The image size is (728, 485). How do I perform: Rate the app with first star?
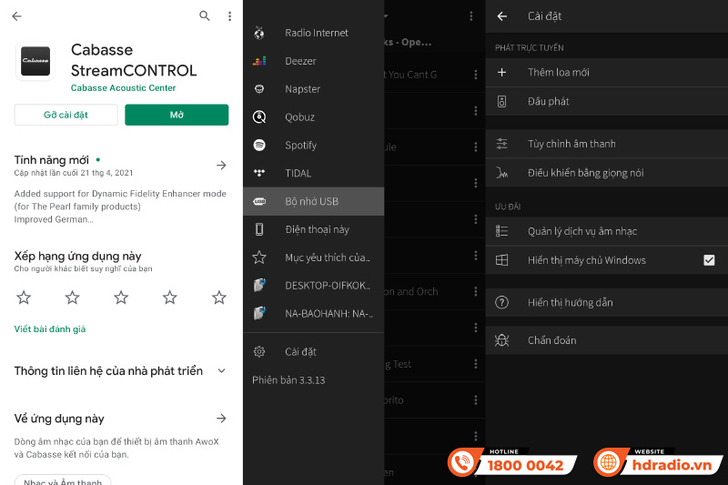[24, 298]
